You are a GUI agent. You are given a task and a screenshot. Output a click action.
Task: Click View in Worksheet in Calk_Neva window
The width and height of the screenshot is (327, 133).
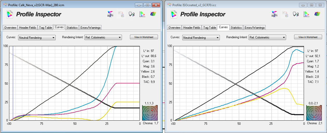pyautogui.click(x=144, y=37)
